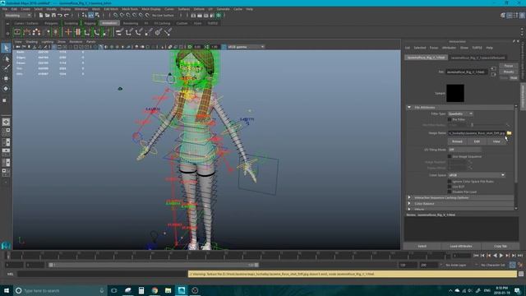Viewport: 526px width, 296px height.
Task: Open the UV Tiling Mode dropdown
Action: 464,150
